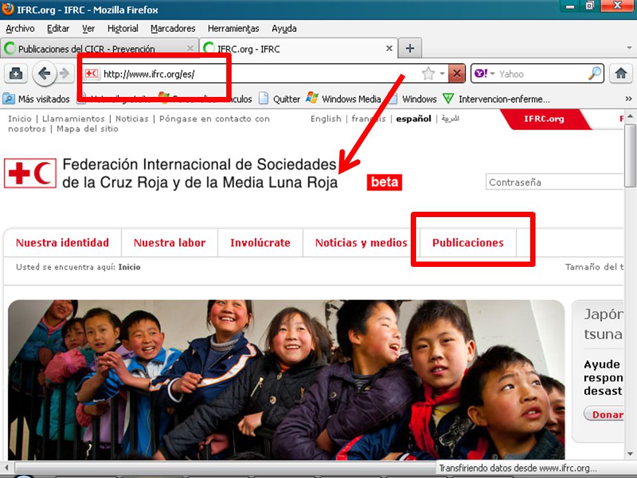The image size is (637, 478).
Task: Show more bookmarks with the chevron
Action: [x=628, y=99]
